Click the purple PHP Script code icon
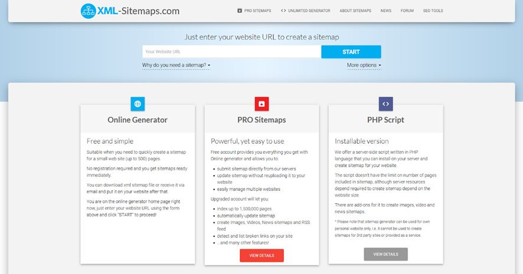 click(x=386, y=104)
